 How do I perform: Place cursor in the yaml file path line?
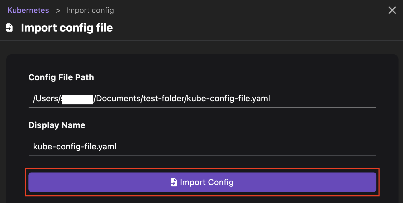(151, 98)
